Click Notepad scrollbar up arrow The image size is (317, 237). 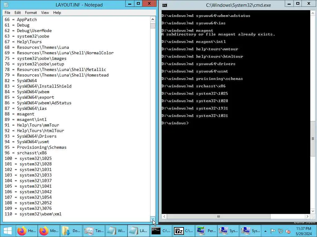pyautogui.click(x=153, y=19)
